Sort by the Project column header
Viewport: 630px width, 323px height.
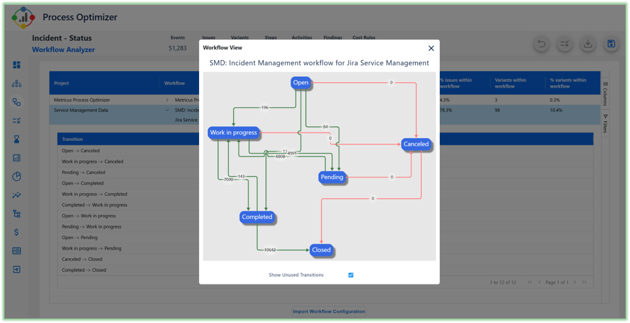(x=61, y=83)
